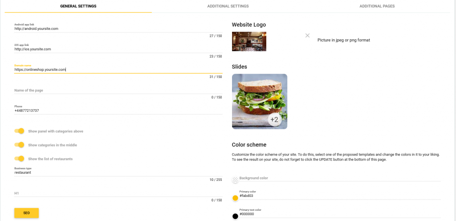Open the sandwich slide image
456x221 pixels.
(x=259, y=98)
